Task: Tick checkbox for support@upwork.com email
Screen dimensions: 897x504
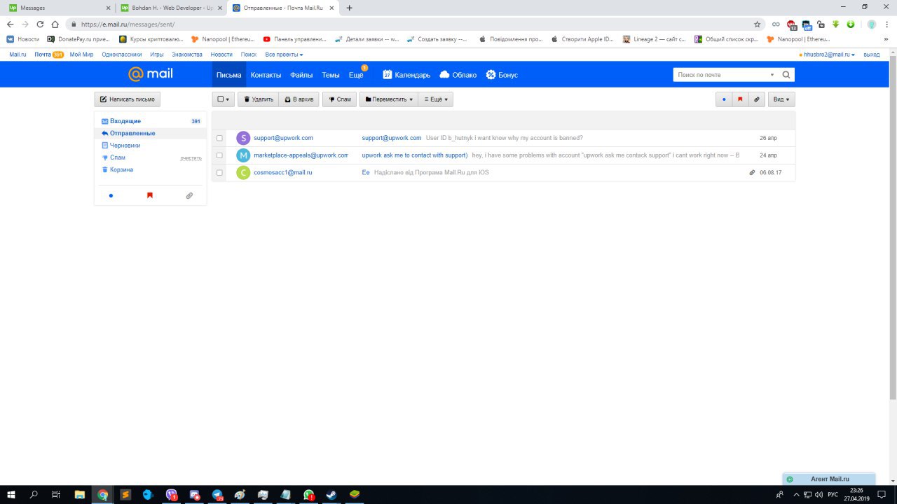Action: pos(219,138)
